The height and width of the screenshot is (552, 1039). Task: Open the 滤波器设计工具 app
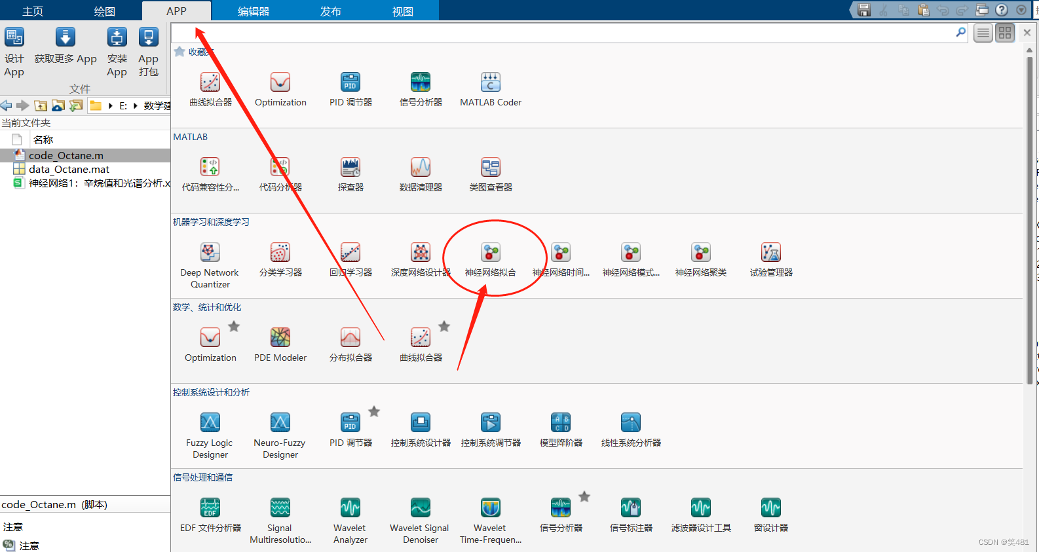(x=701, y=515)
